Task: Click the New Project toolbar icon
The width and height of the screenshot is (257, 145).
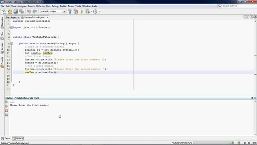Action: pyautogui.click(x=10, y=12)
